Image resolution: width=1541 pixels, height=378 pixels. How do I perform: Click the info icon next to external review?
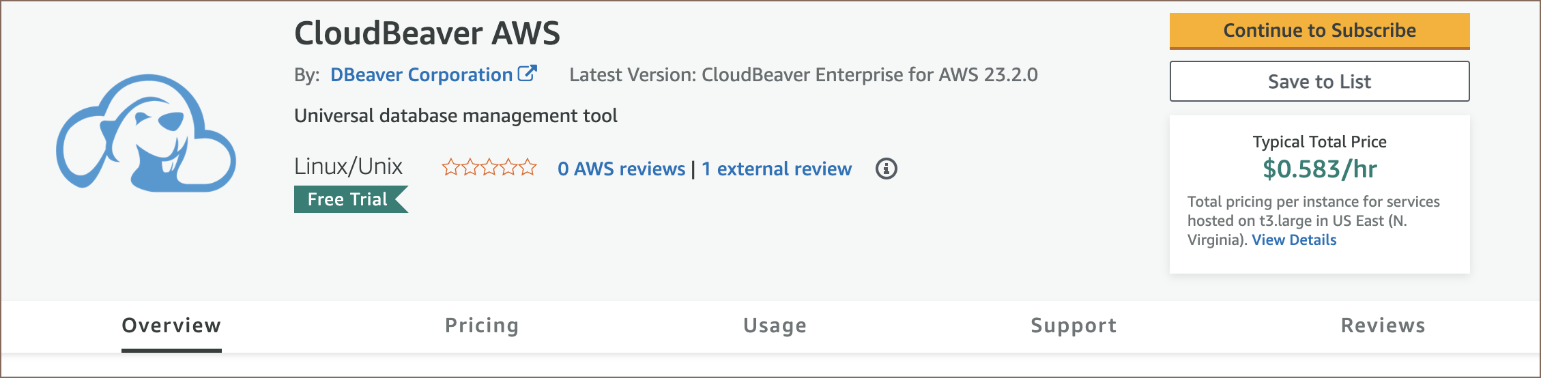tap(886, 169)
